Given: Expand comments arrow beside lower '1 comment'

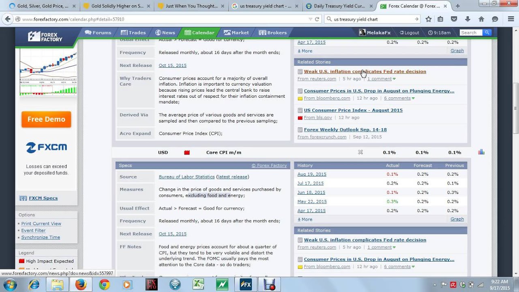Looking at the screenshot, I should (x=394, y=247).
